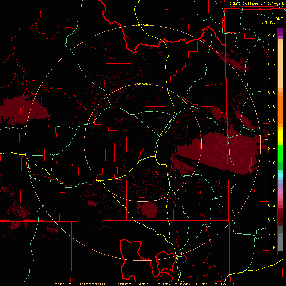
Task: Click the 6.6 value on color scale
Action: [272, 92]
